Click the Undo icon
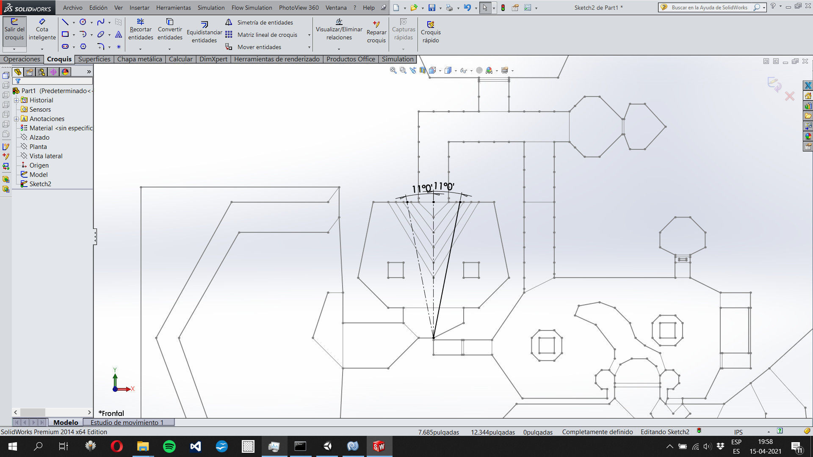 (x=467, y=8)
